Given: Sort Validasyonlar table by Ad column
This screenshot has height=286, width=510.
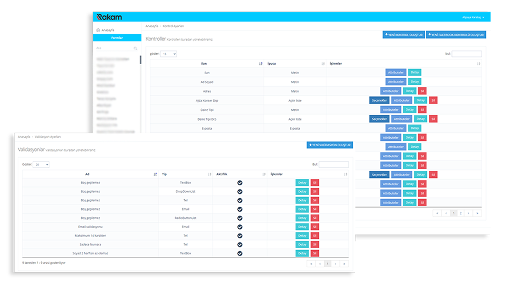Looking at the screenshot, I should [x=155, y=174].
